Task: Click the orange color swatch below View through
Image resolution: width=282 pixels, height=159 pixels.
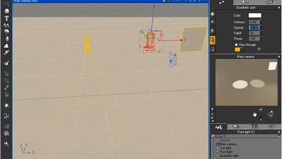Action: tap(237, 49)
